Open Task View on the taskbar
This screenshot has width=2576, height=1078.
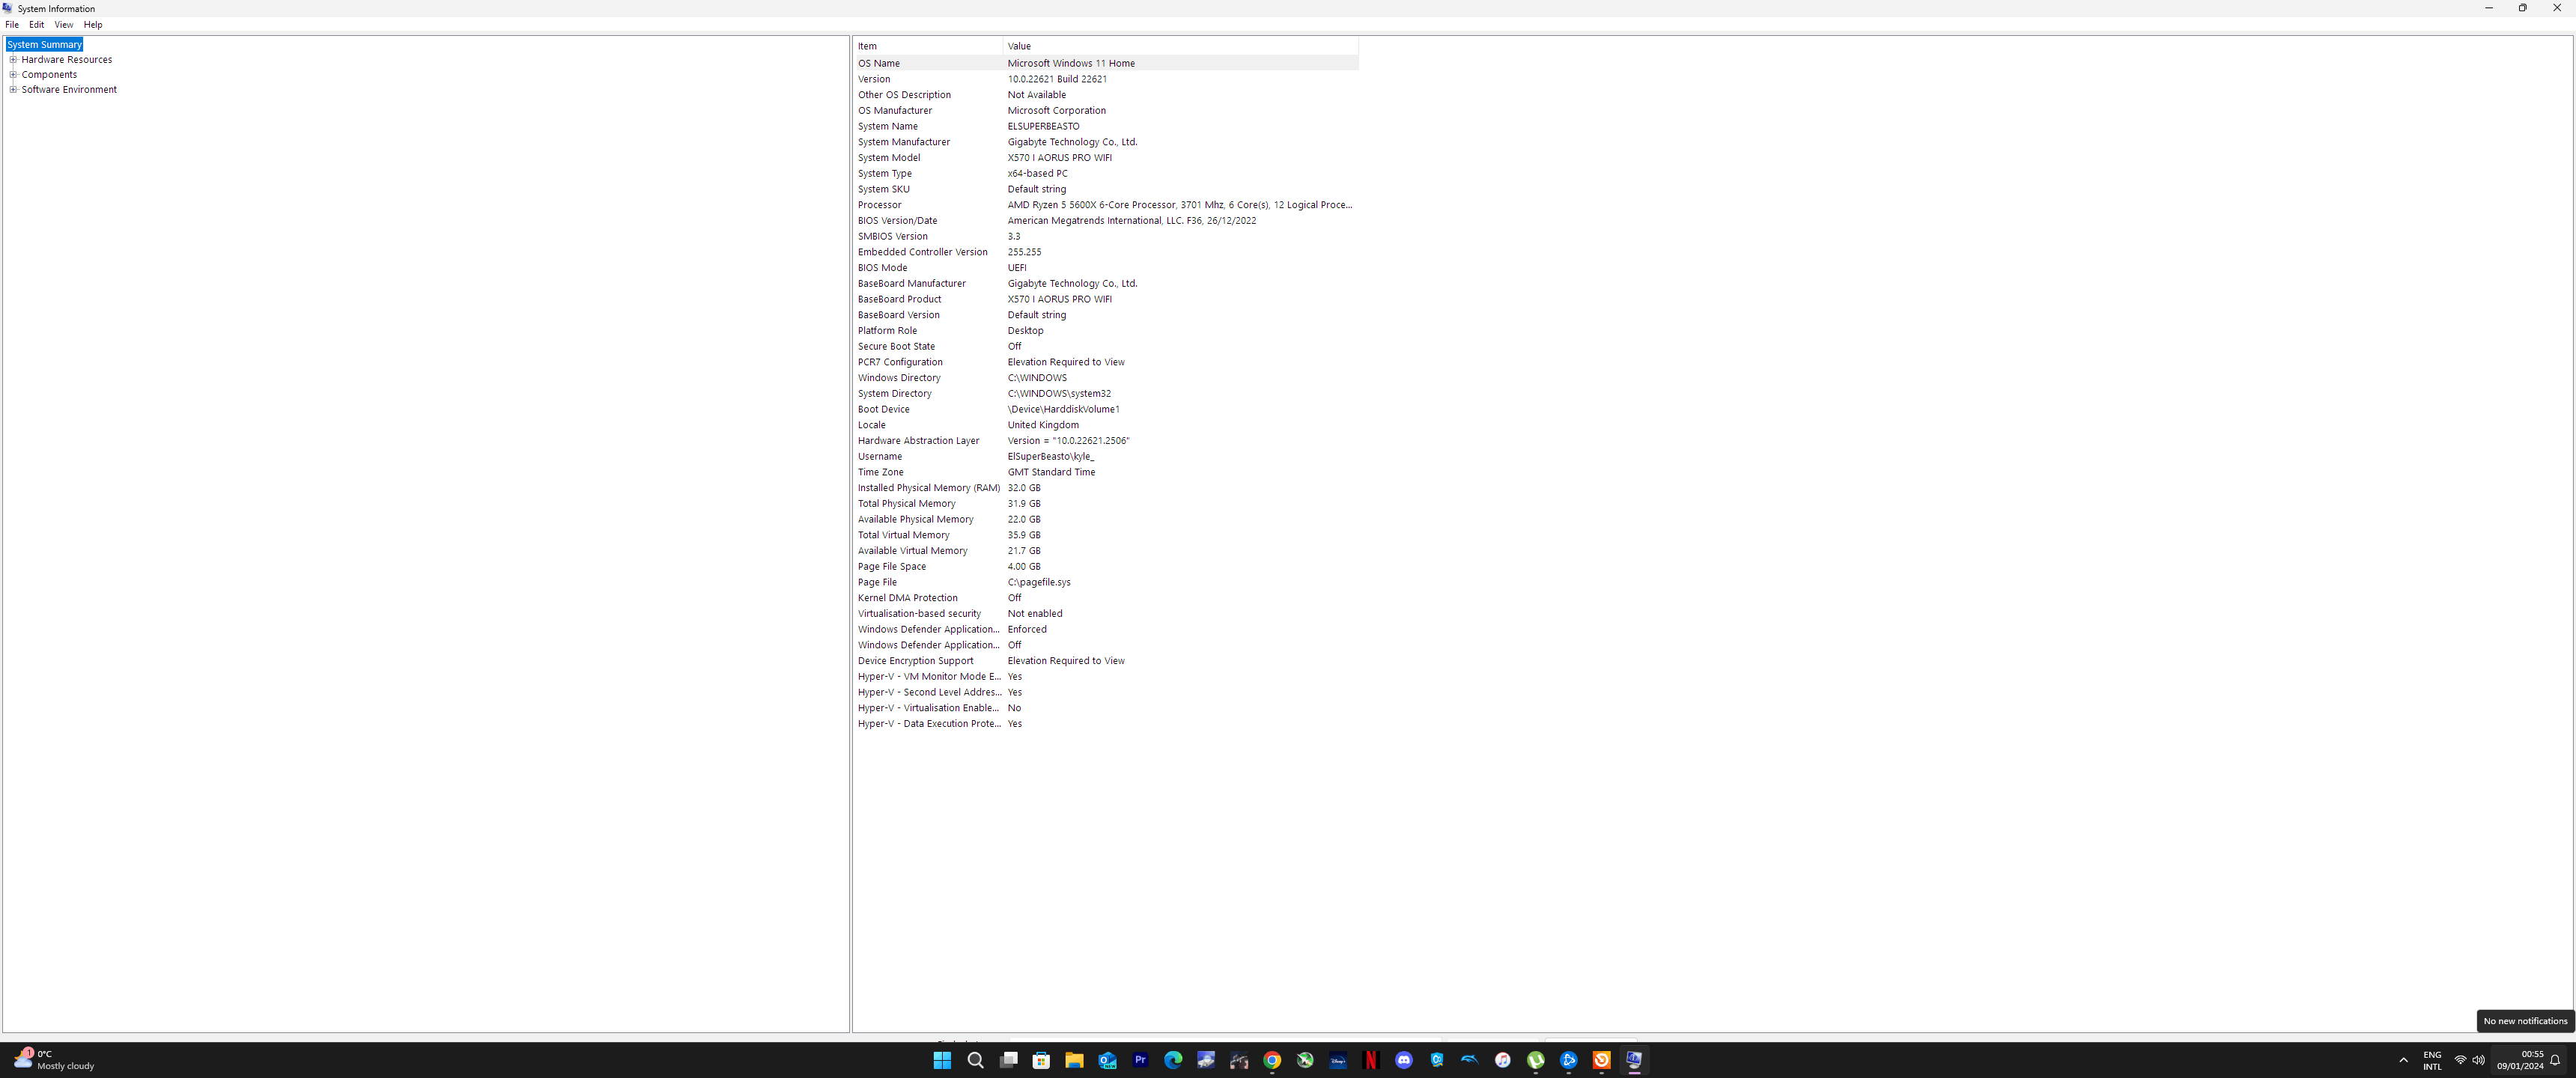1008,1060
